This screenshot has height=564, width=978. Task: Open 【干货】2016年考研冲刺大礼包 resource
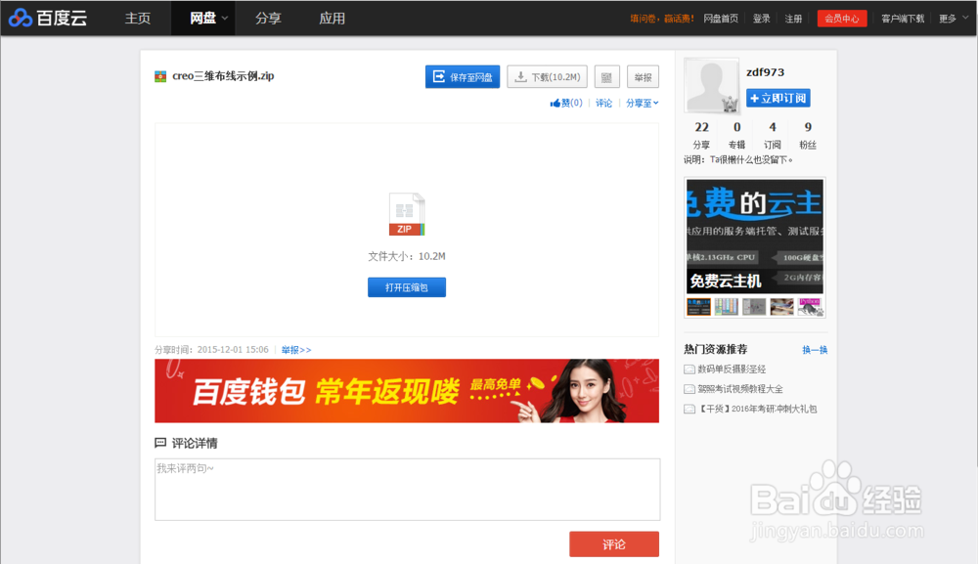click(757, 409)
